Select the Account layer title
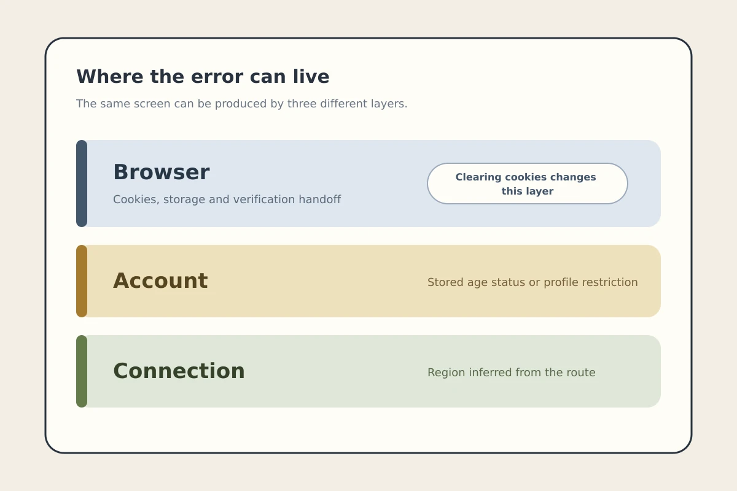 [160, 280]
